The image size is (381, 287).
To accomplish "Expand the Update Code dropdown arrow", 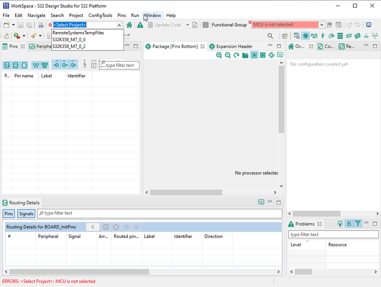I will 188,25.
